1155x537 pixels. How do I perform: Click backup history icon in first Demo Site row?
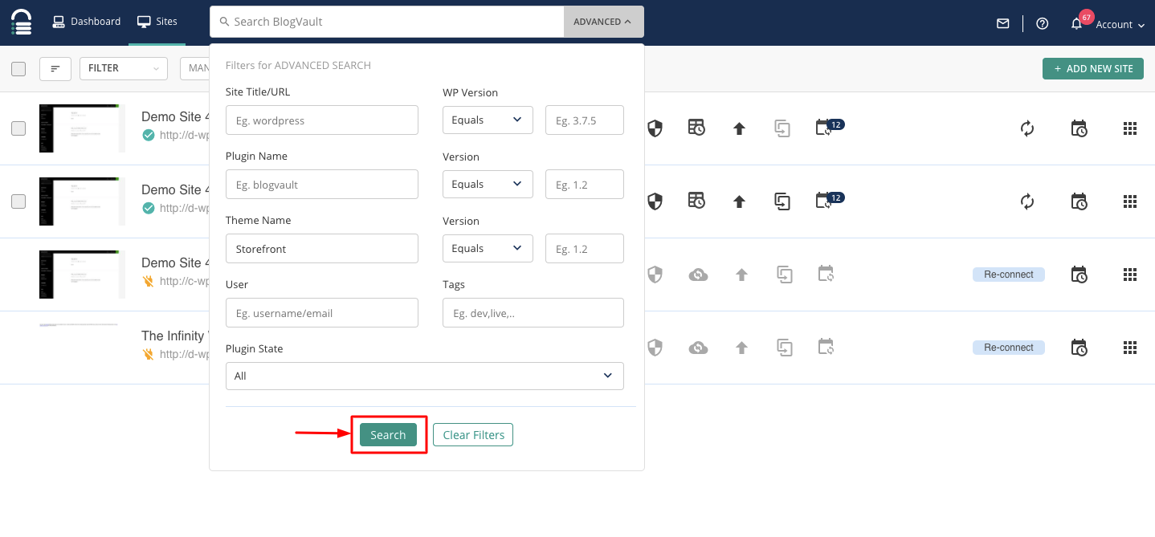point(696,128)
